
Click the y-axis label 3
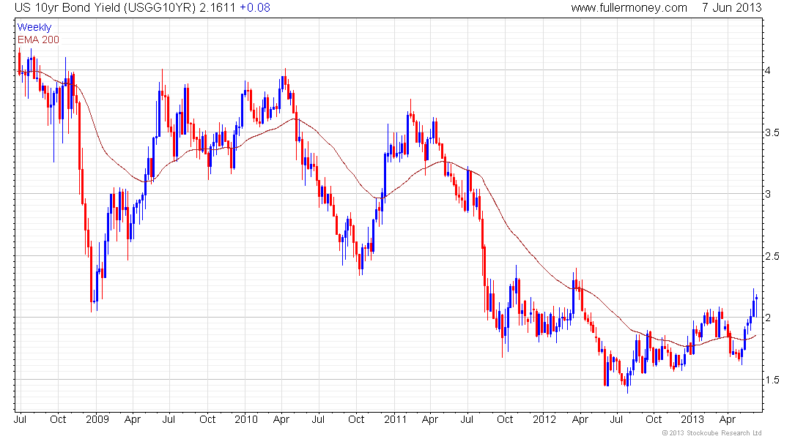pos(767,194)
